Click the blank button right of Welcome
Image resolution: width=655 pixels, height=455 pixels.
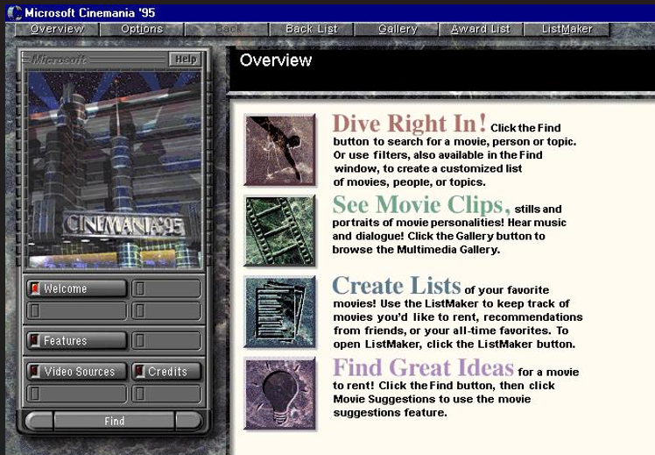[x=166, y=288]
